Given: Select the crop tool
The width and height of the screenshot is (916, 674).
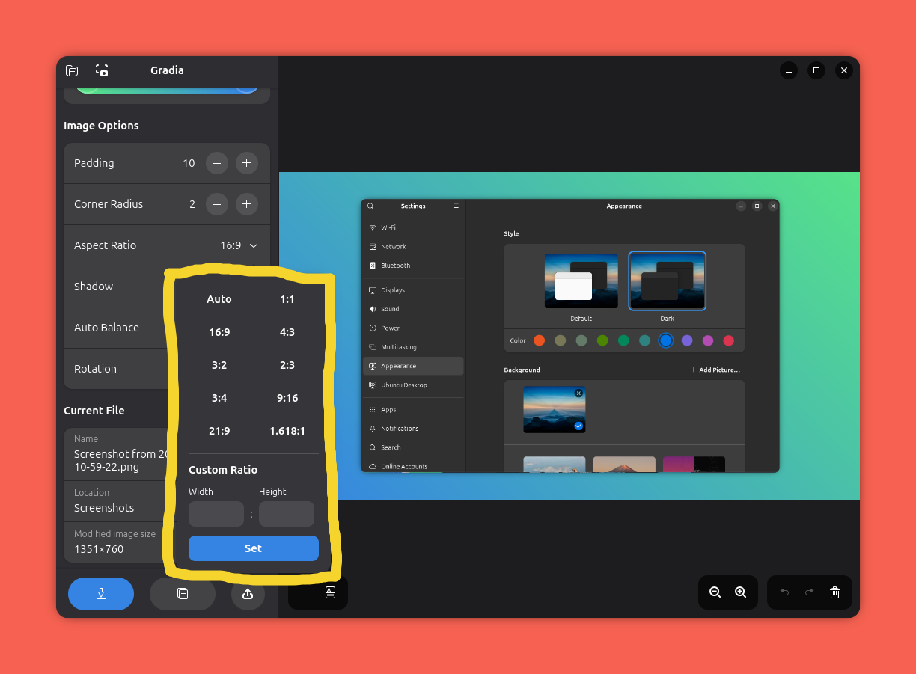Looking at the screenshot, I should click(305, 592).
